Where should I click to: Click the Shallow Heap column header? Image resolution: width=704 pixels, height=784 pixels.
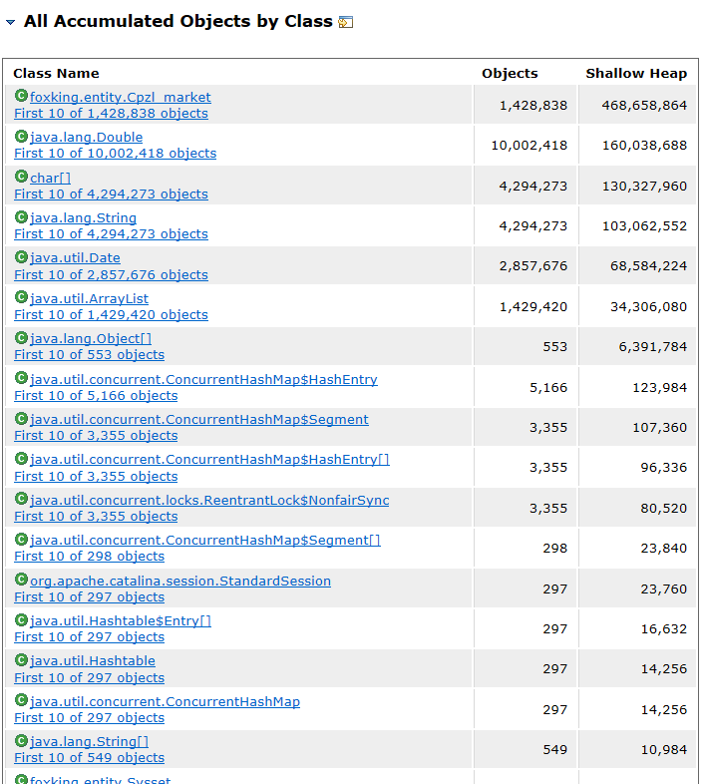tap(636, 73)
